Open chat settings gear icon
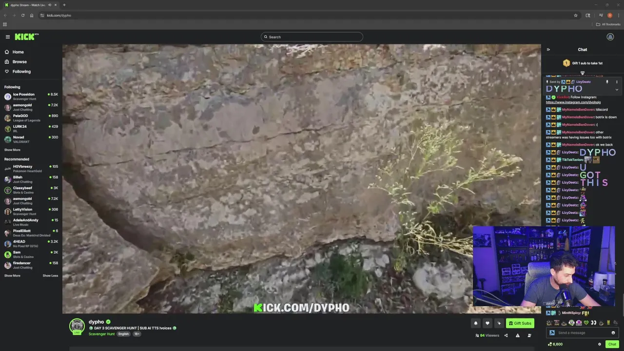 pos(600,344)
